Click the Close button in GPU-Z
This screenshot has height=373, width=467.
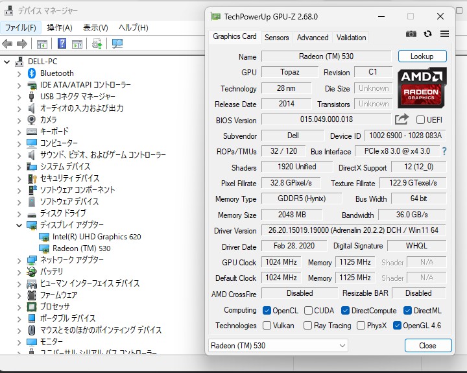point(427,346)
